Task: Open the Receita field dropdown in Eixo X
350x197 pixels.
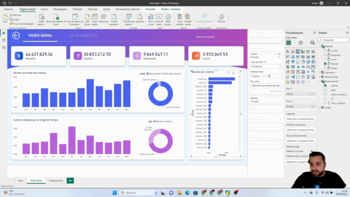Action: tap(311, 107)
